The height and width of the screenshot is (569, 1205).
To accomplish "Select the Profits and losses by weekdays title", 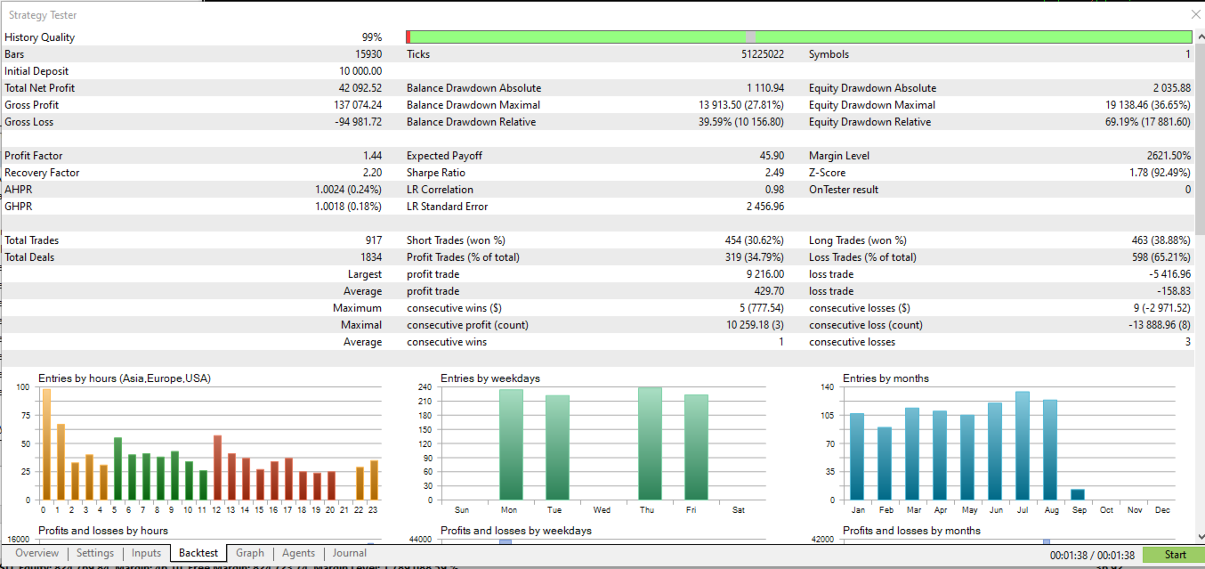I will pyautogui.click(x=516, y=531).
